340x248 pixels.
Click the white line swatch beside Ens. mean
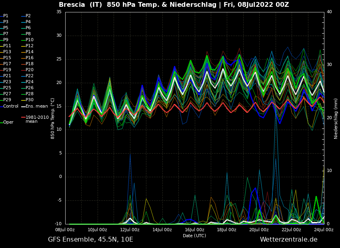[23, 106]
